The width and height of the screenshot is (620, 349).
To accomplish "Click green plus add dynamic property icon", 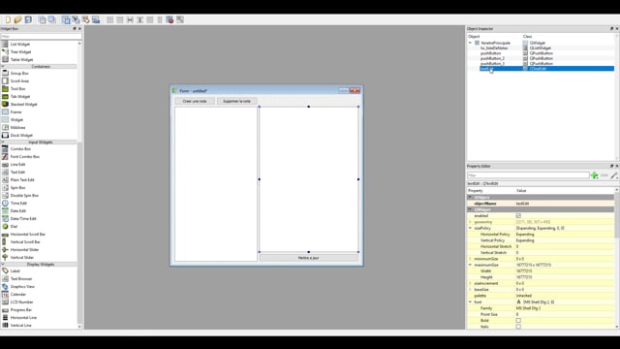I will click(594, 175).
